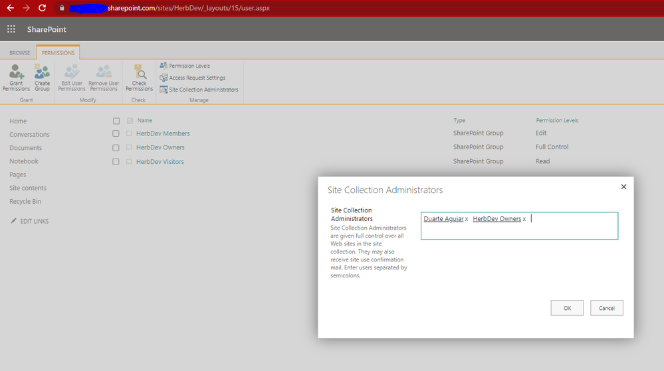Click the SharePoint title in the header
The image size is (664, 371).
[47, 29]
